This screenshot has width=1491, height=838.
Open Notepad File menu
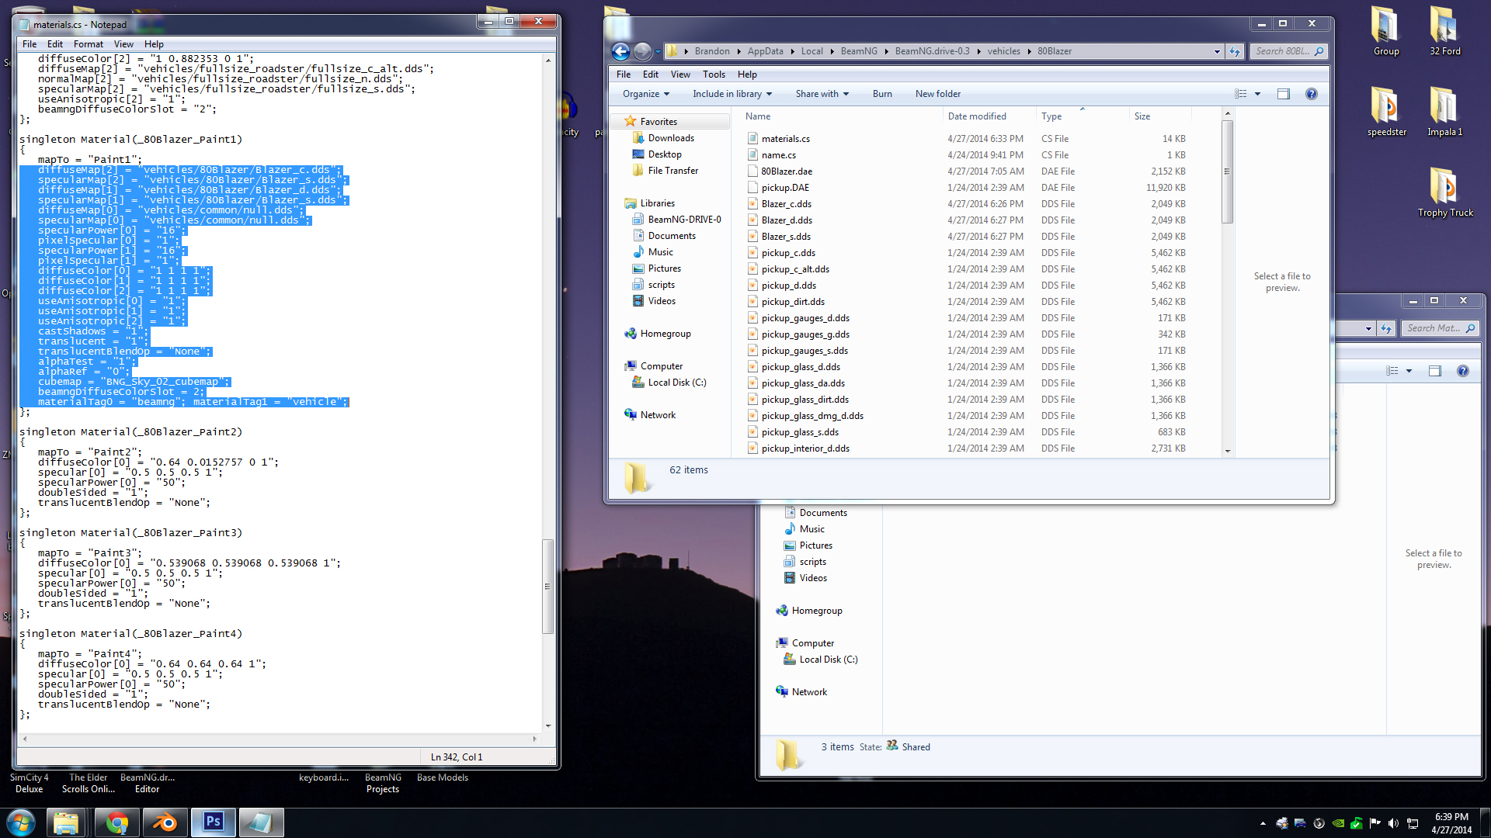coord(30,44)
